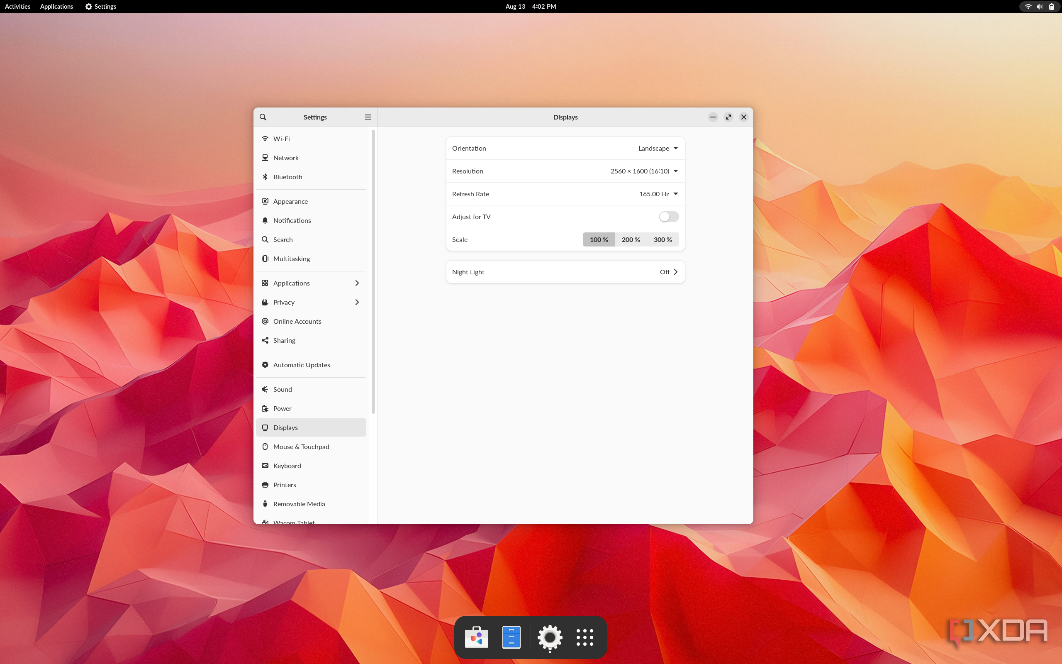
Task: Click the Notifications bell icon
Action: pyautogui.click(x=265, y=220)
